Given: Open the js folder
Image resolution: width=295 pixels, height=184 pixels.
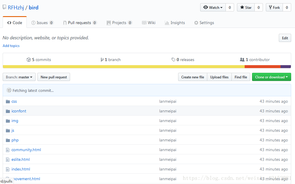Looking at the screenshot, I should coord(13,131).
